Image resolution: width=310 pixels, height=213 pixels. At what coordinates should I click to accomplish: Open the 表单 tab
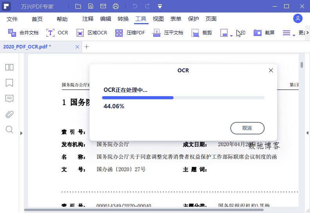176,19
